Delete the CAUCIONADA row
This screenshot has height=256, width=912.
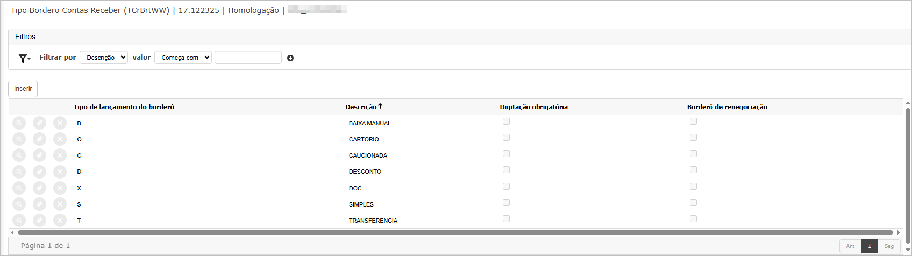(60, 155)
